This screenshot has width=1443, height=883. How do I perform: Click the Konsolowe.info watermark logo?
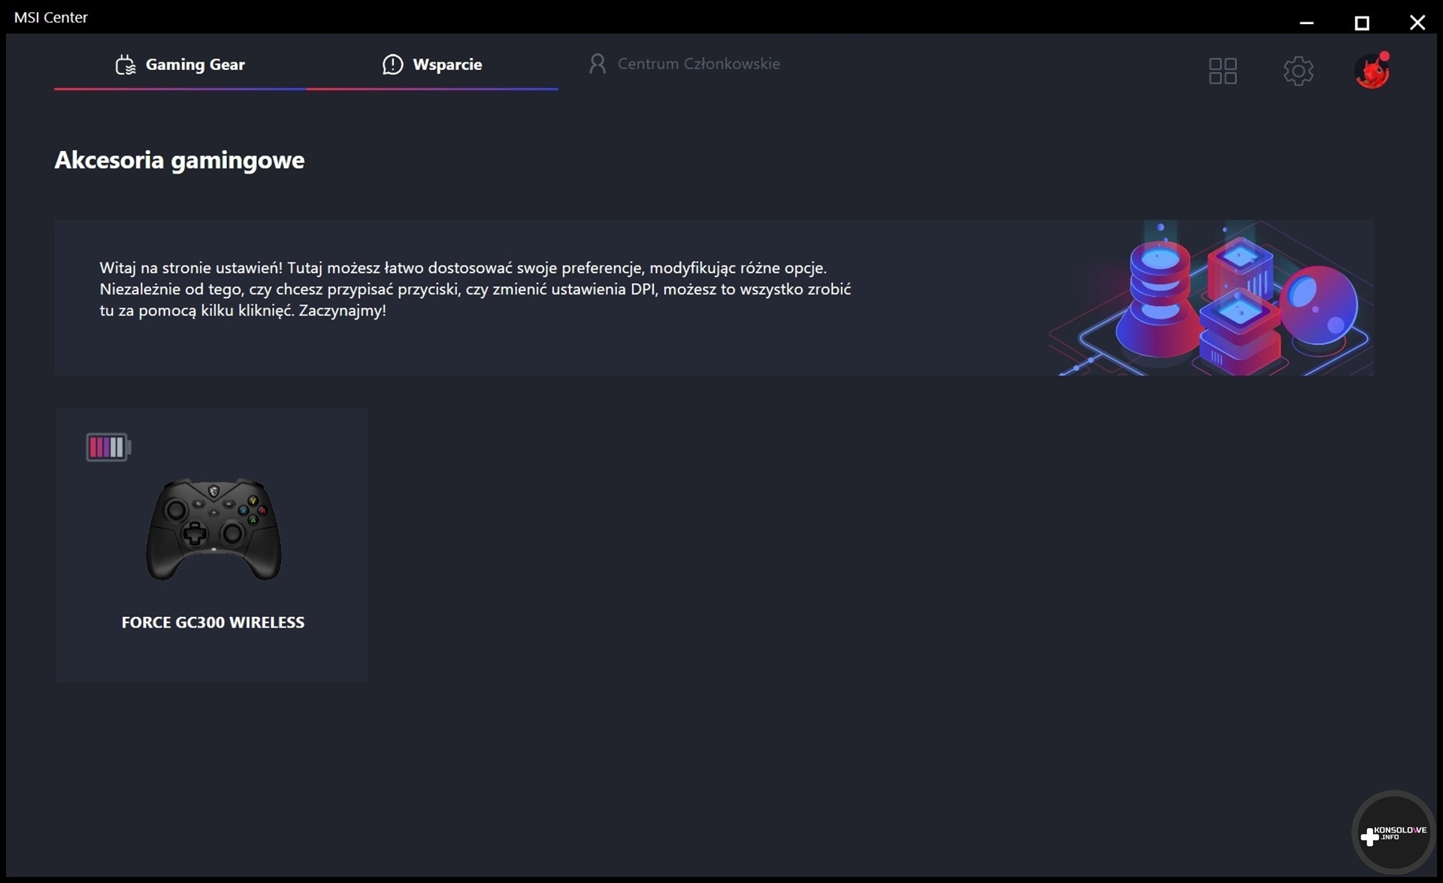click(x=1393, y=833)
